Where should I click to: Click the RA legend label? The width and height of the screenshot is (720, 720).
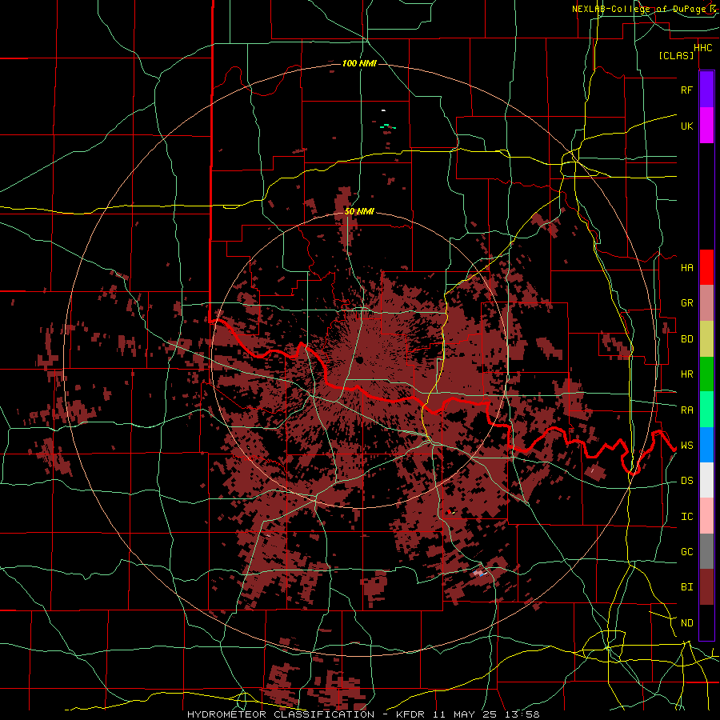[686, 410]
